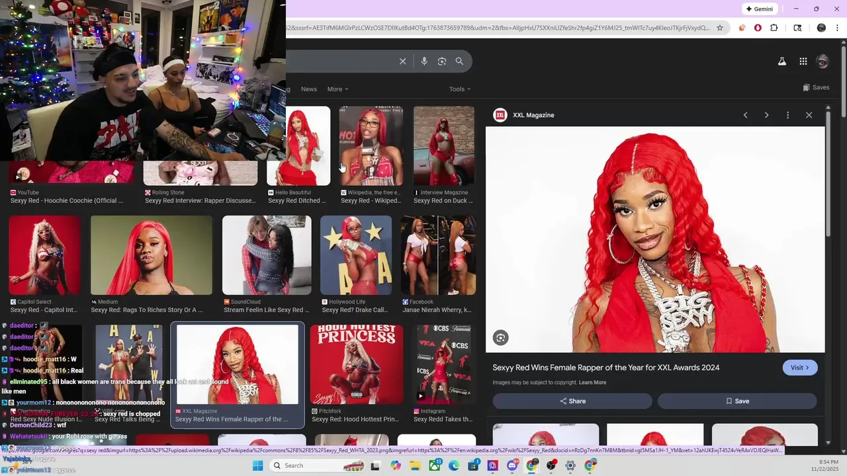The image size is (847, 476).
Task: Open more options in preview panel
Action: coord(787,115)
